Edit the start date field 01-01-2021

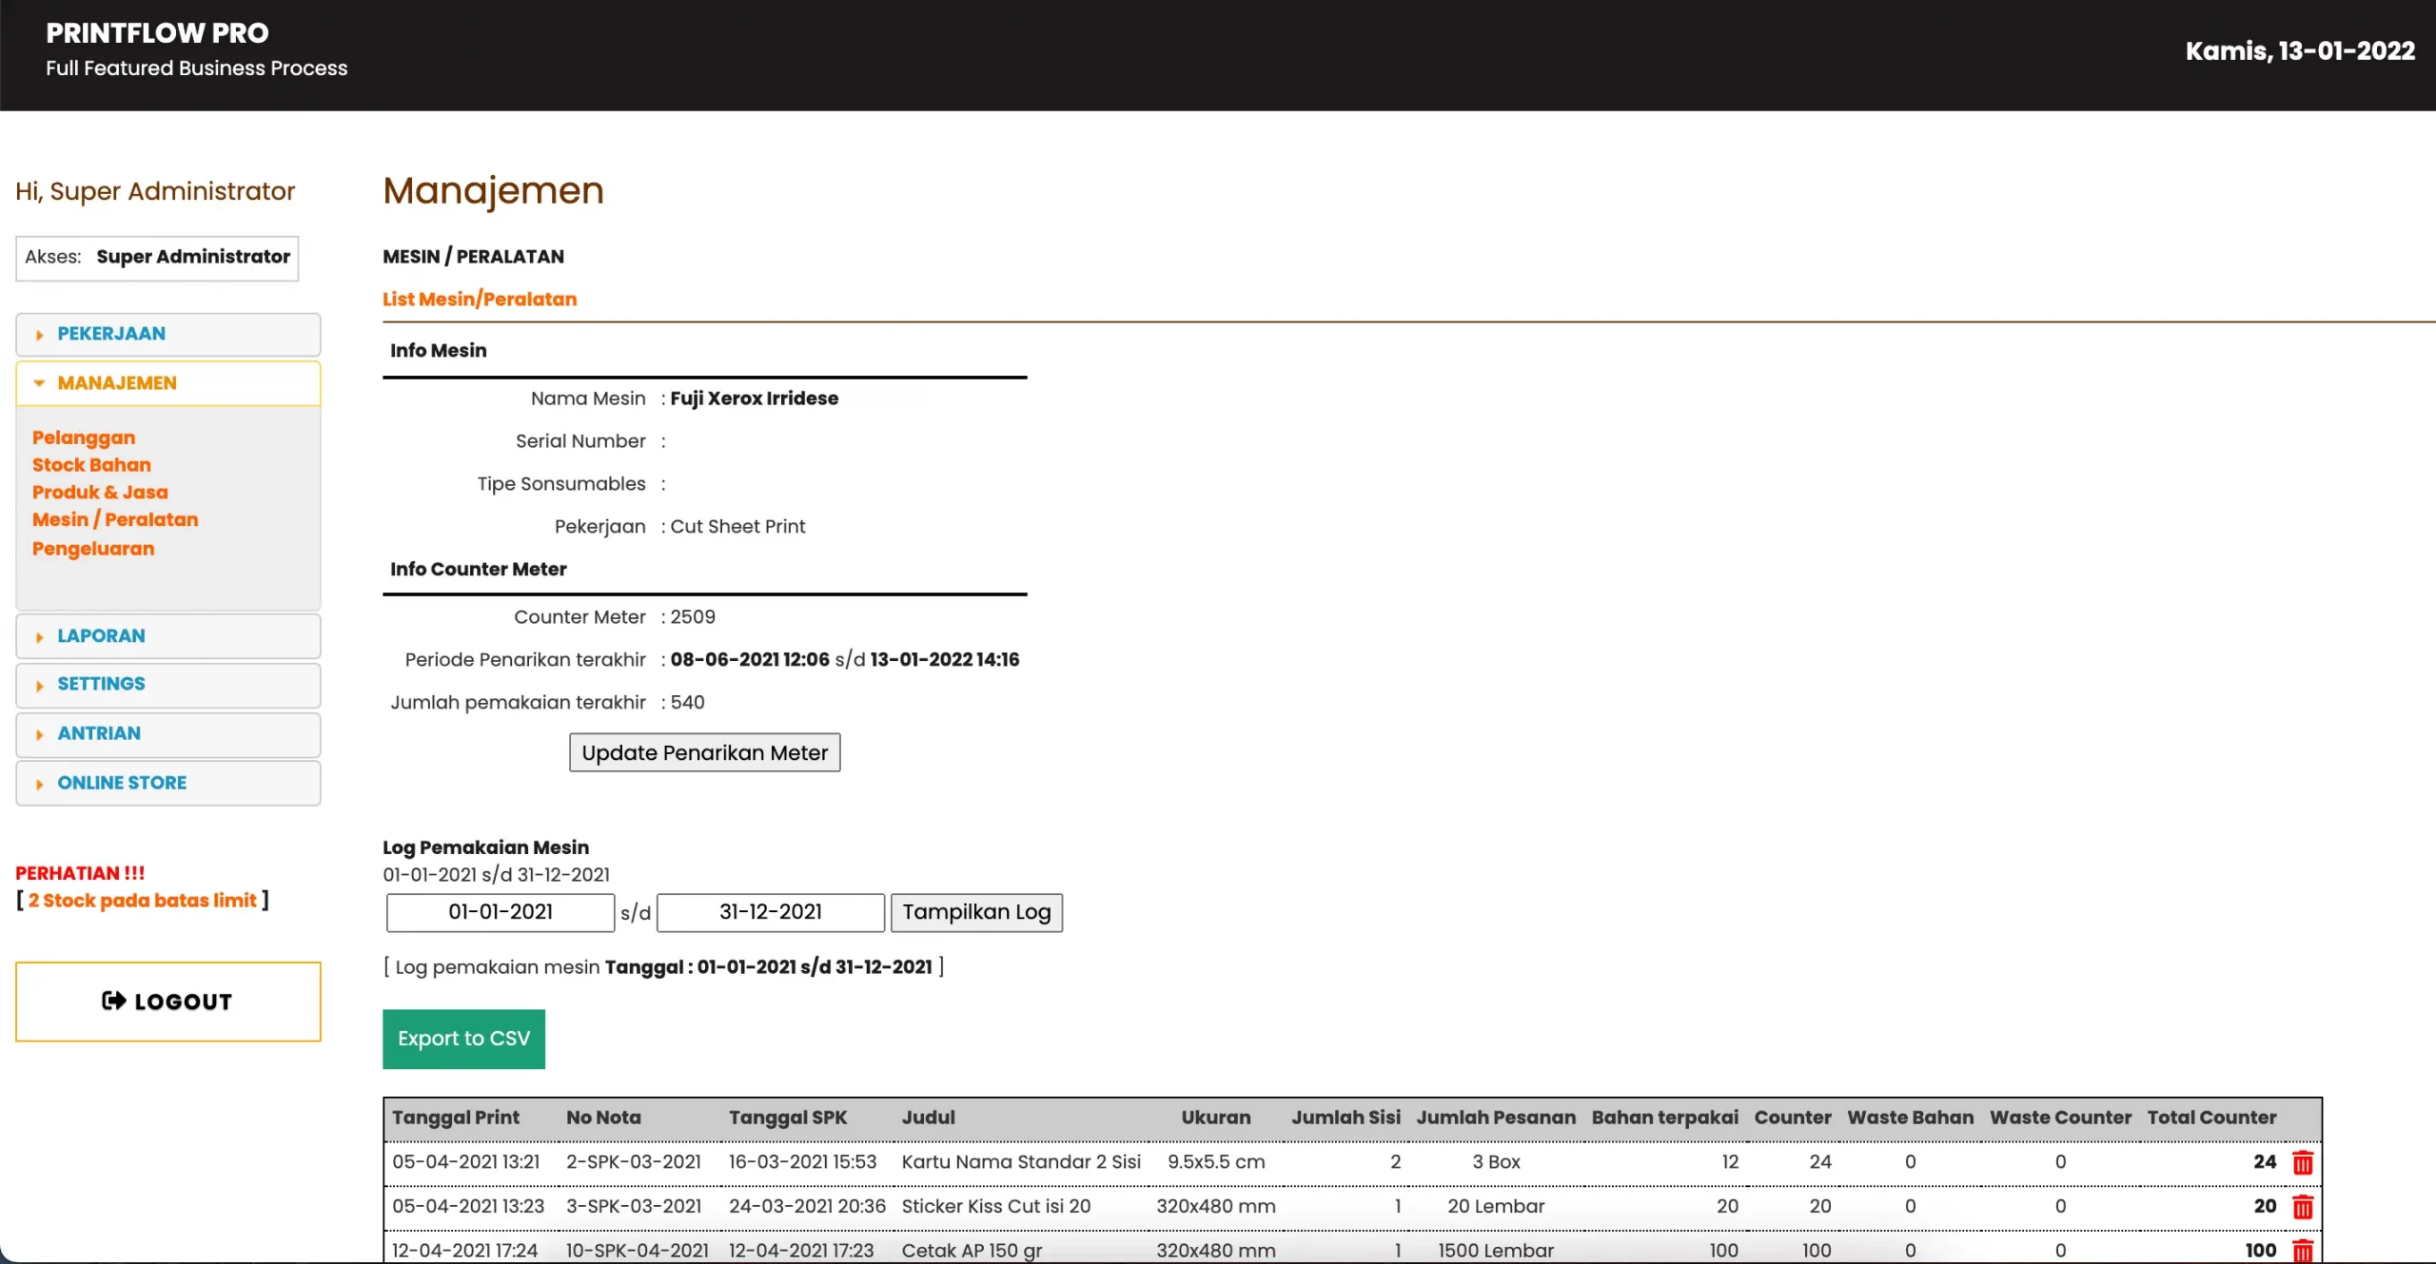(x=501, y=913)
